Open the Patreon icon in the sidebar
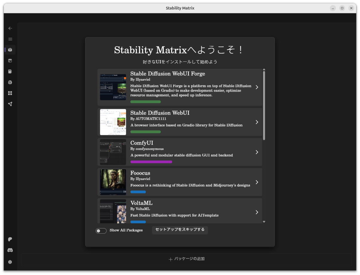Image resolution: width=360 pixels, height=275 pixels. [10, 239]
